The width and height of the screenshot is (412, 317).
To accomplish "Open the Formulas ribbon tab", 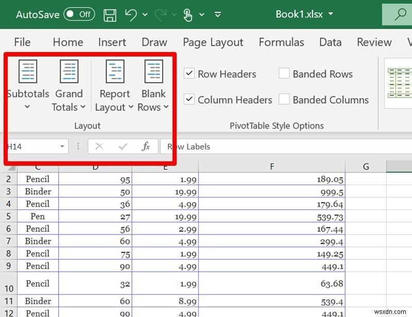I will pos(281,42).
